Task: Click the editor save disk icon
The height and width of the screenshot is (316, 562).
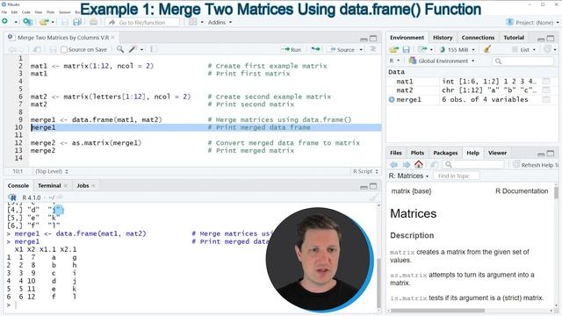Action: point(53,49)
